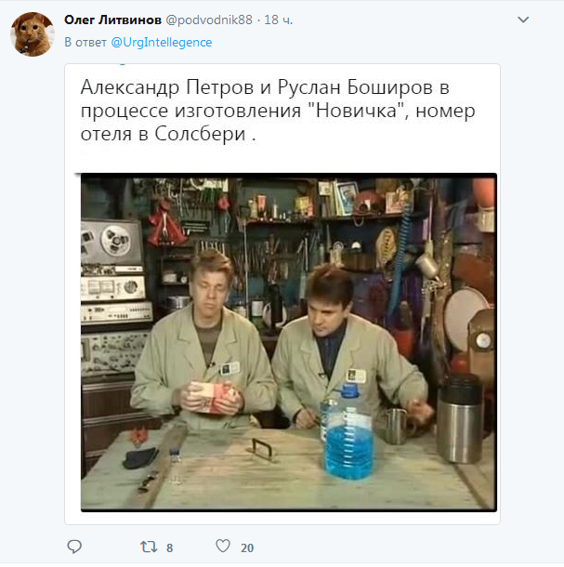Click the caption about Александр Петров

[x=278, y=111]
